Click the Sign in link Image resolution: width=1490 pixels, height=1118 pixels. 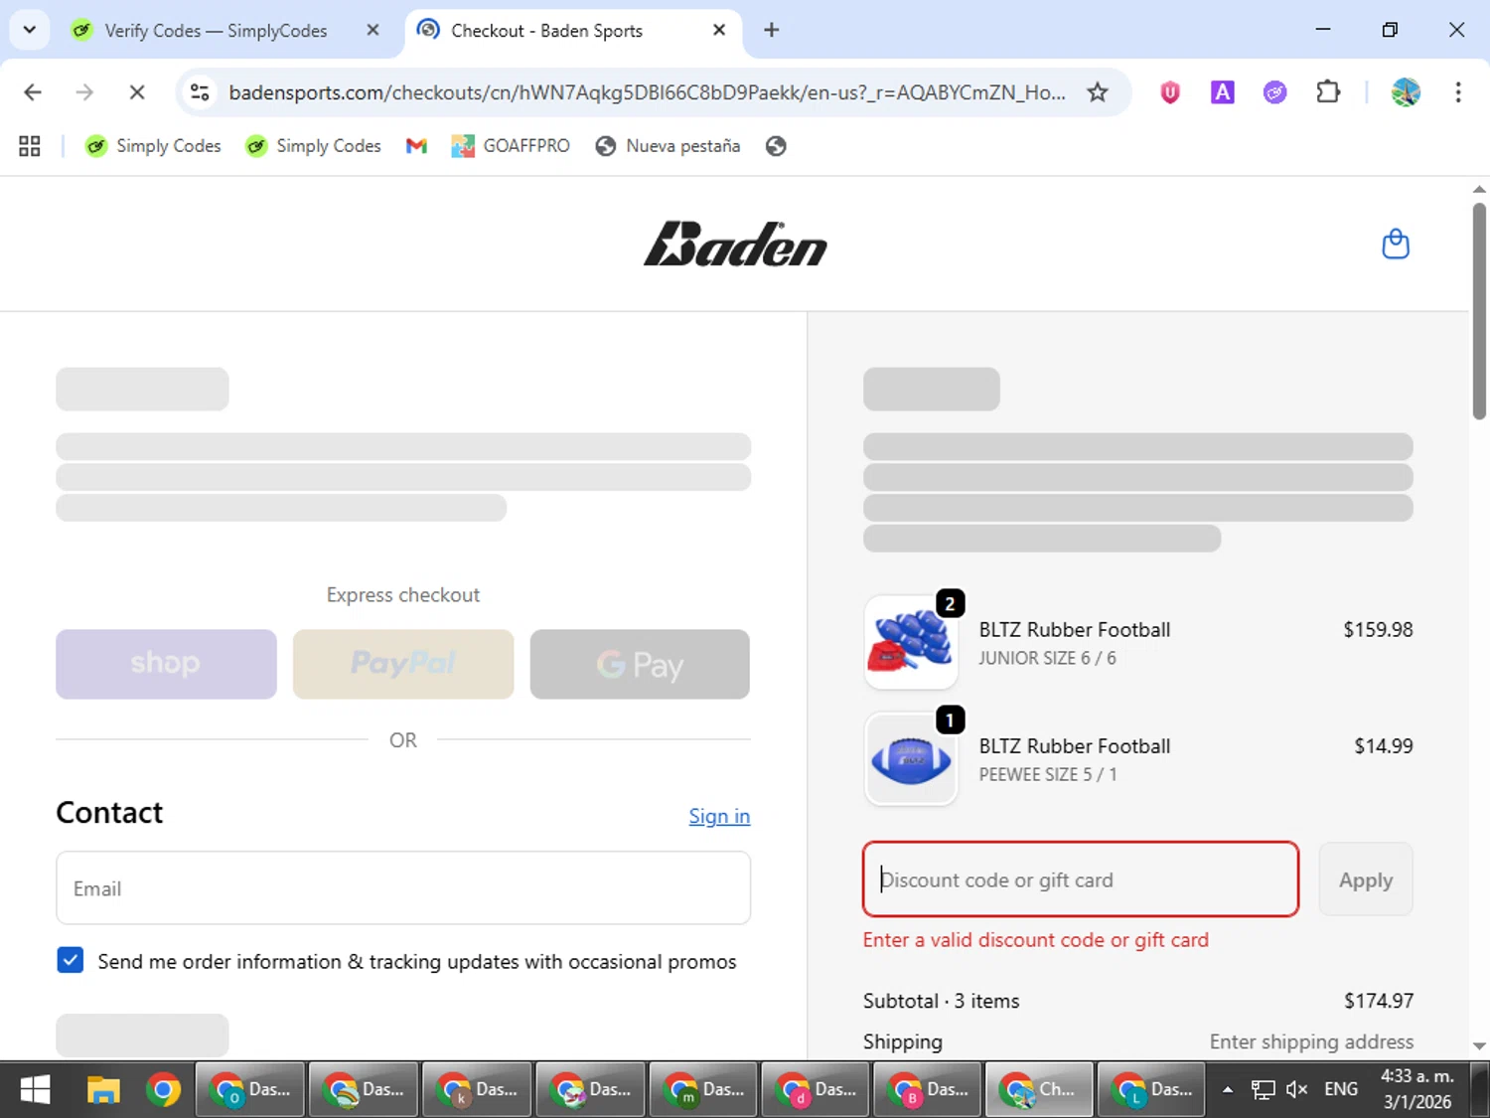coord(719,816)
